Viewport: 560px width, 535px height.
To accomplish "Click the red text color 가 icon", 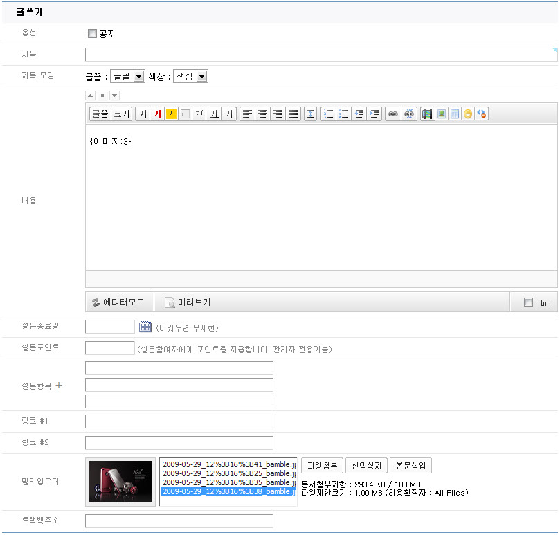I will [x=157, y=114].
